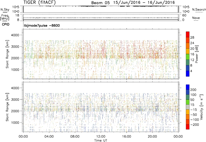
Task: Pick the top red segment of the Power colorbar
Action: (188, 34)
